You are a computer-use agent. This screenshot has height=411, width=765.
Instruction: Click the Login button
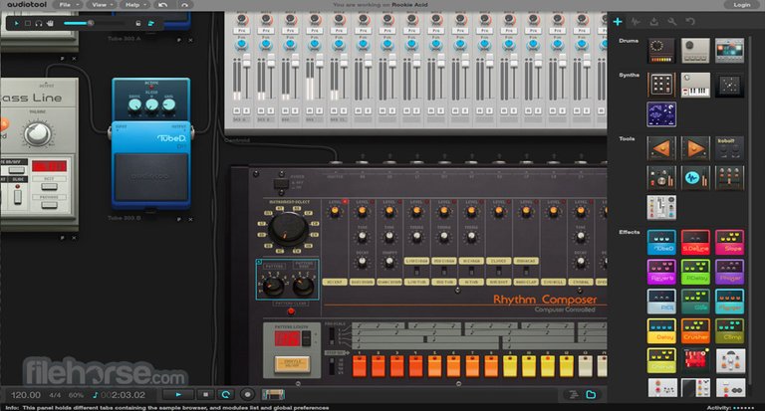(741, 5)
